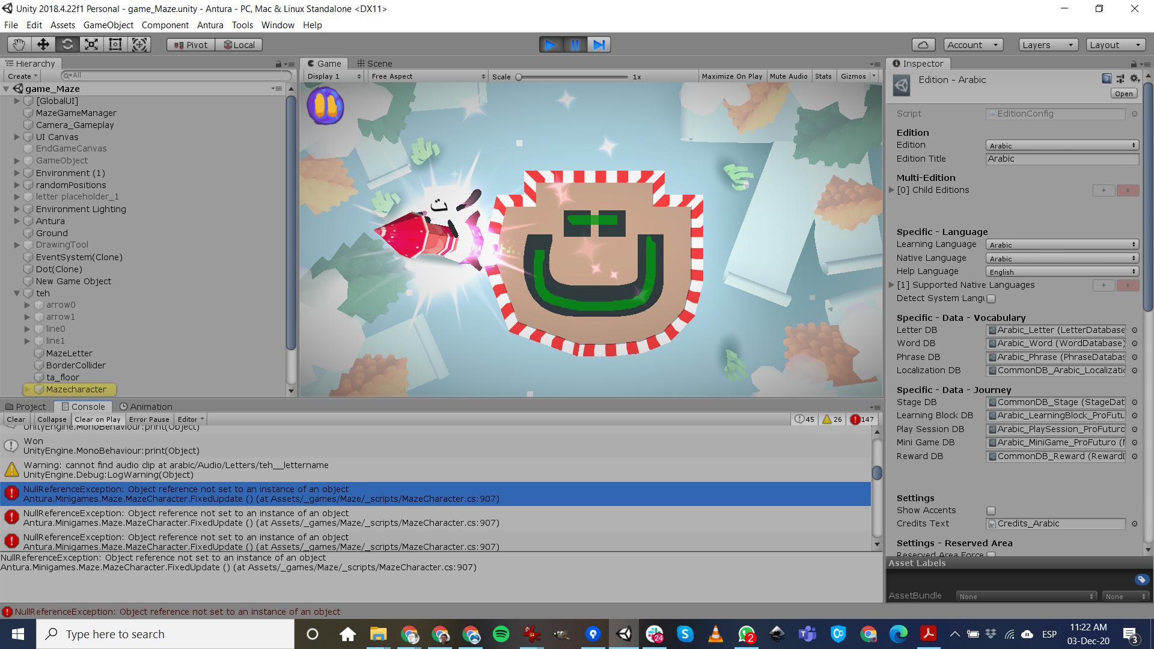Enable the Show Accents checkbox
Screen dimensions: 1154x649
pyautogui.click(x=991, y=510)
